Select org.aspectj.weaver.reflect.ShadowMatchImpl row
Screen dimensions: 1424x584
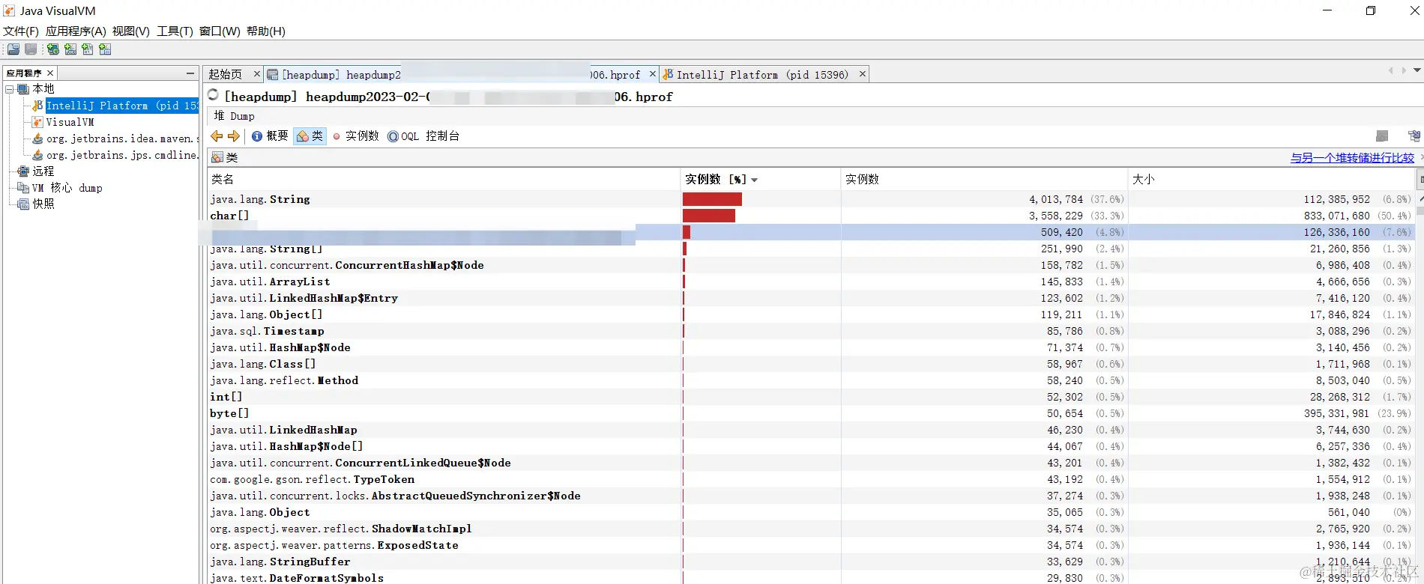(x=810, y=529)
